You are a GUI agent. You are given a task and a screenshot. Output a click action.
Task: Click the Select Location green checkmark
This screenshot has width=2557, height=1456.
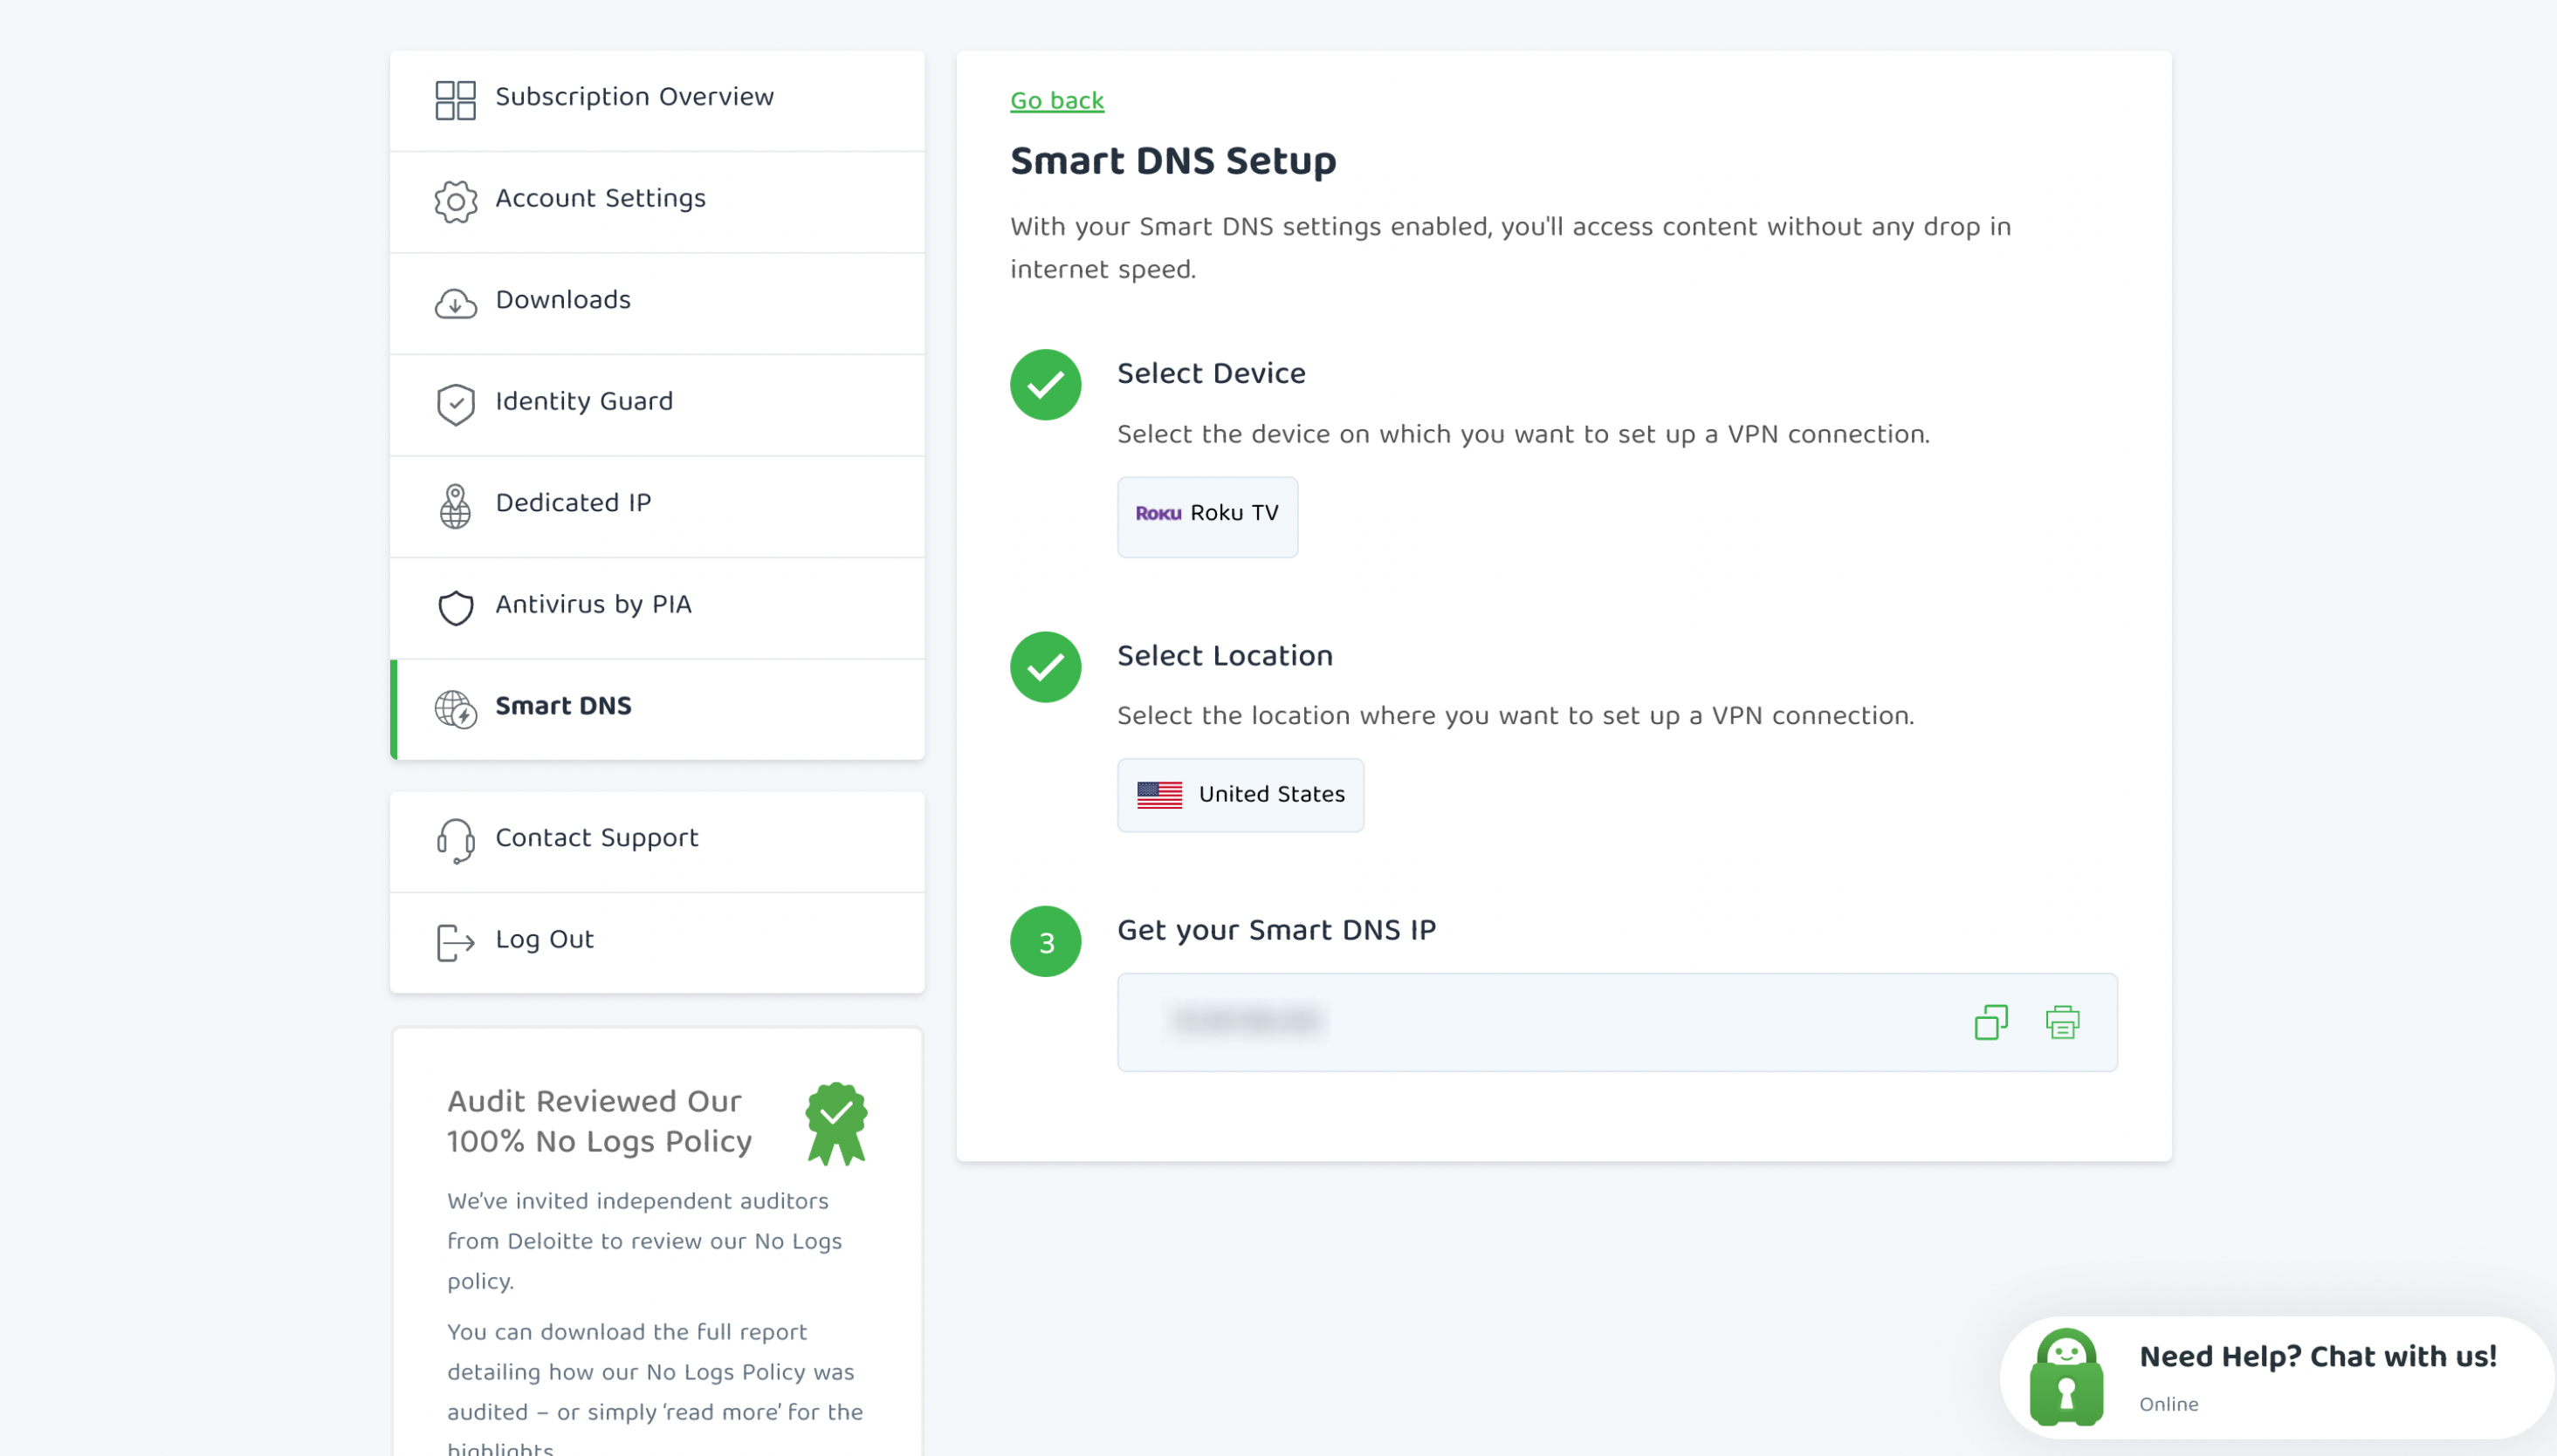(x=1045, y=667)
